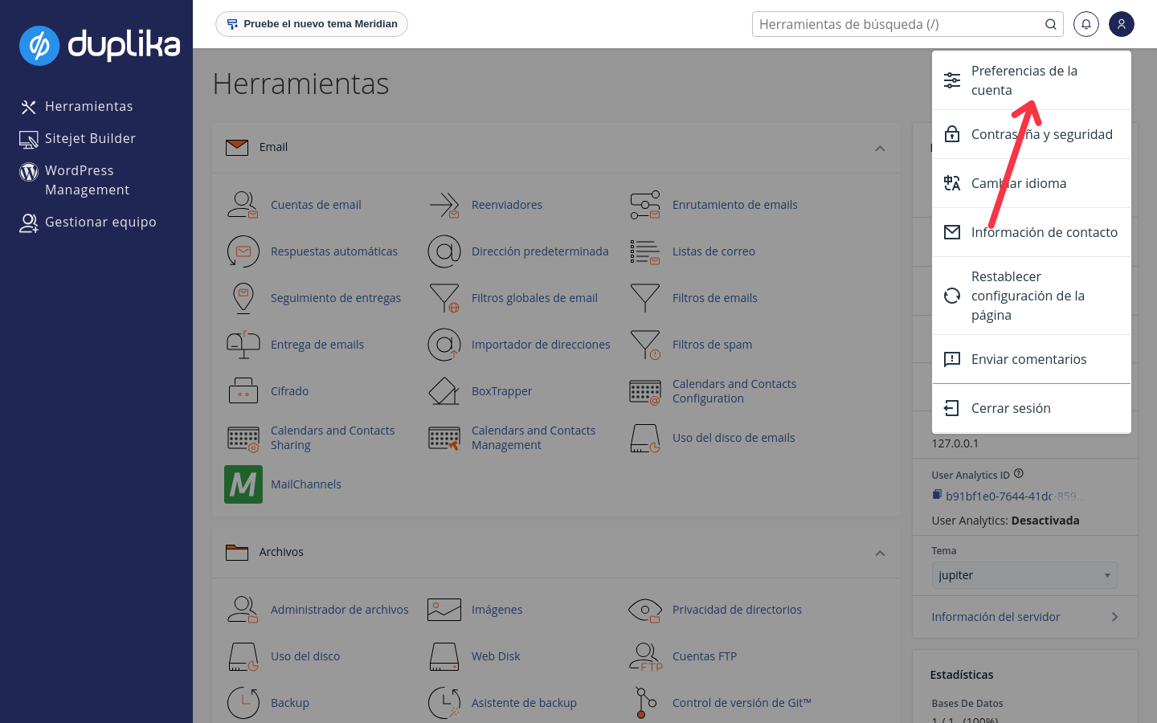Click the Reenviadores arrow icon
The image size is (1157, 723).
coord(444,205)
